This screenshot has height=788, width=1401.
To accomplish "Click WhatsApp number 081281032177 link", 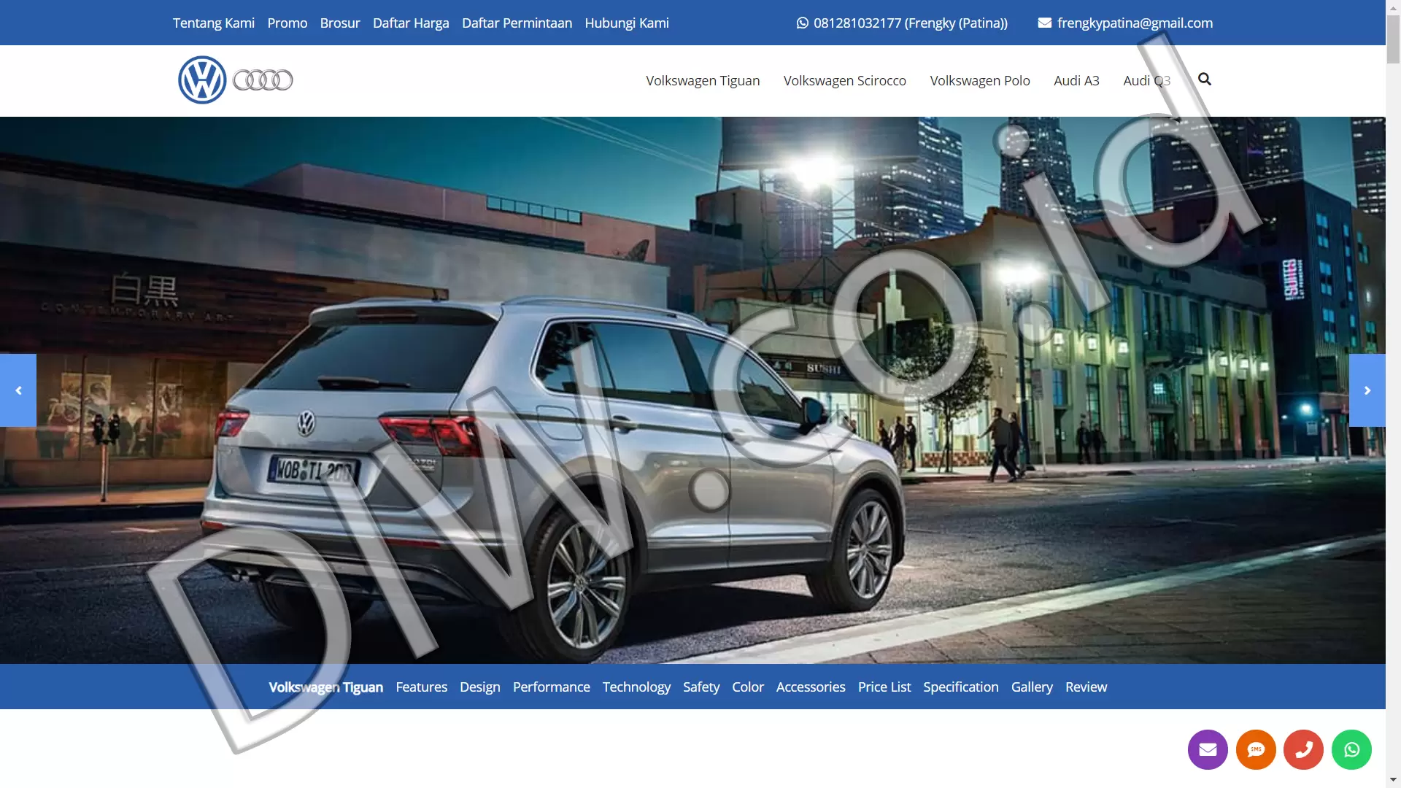I will coord(902,23).
